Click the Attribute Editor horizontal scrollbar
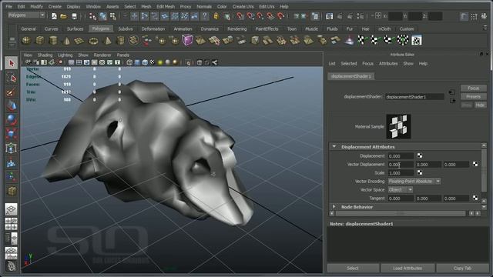 [401, 213]
